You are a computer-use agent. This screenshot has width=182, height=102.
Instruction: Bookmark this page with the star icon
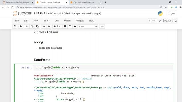click(x=166, y=7)
